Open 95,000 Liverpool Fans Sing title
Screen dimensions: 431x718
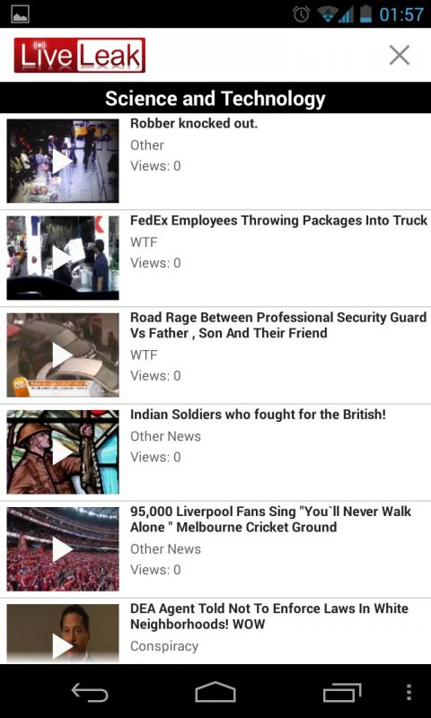pyautogui.click(x=270, y=520)
